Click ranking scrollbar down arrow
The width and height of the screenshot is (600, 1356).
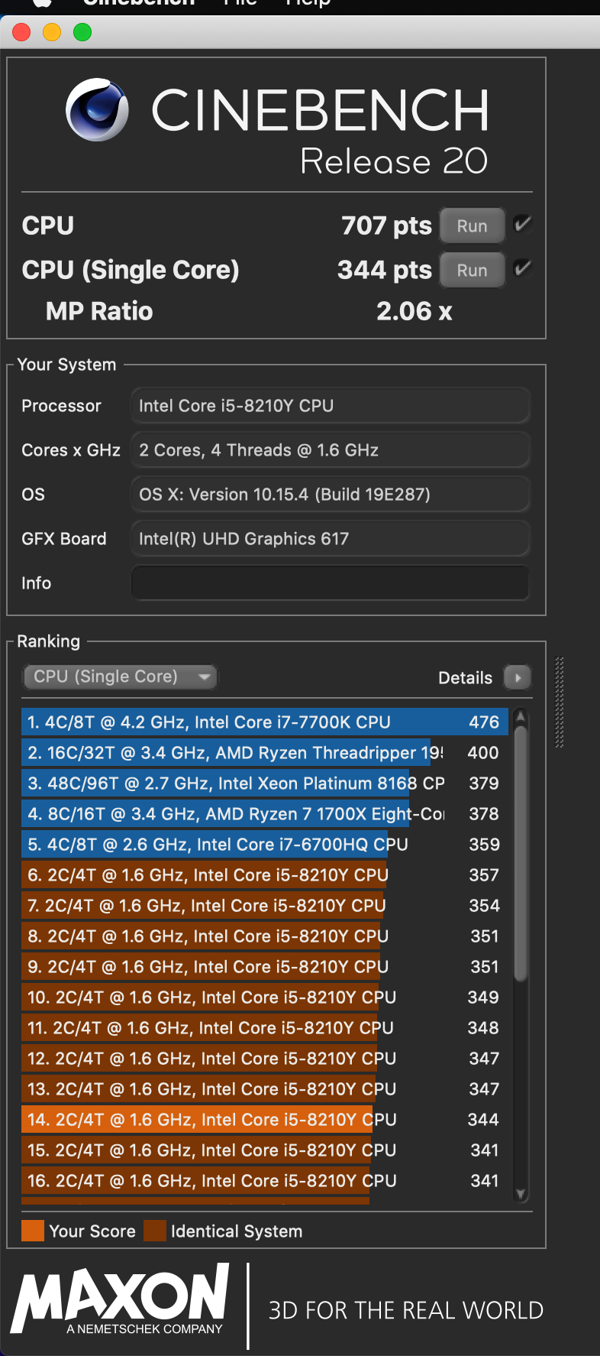521,1194
